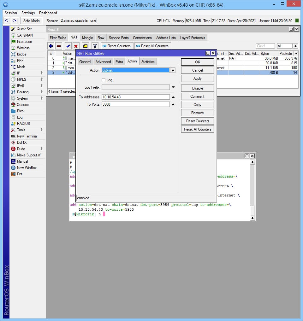Screen dimensions: 303x321
Task: Click the Find search box
Action: [x=265, y=46]
